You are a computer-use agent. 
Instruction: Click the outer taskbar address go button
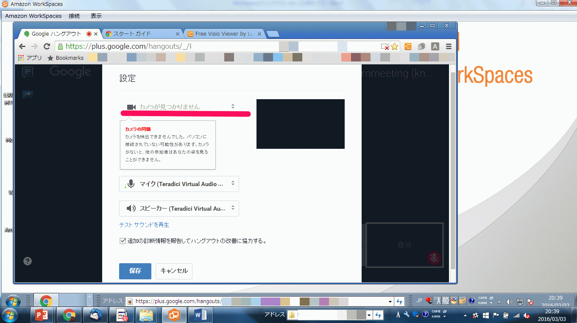[x=379, y=315]
